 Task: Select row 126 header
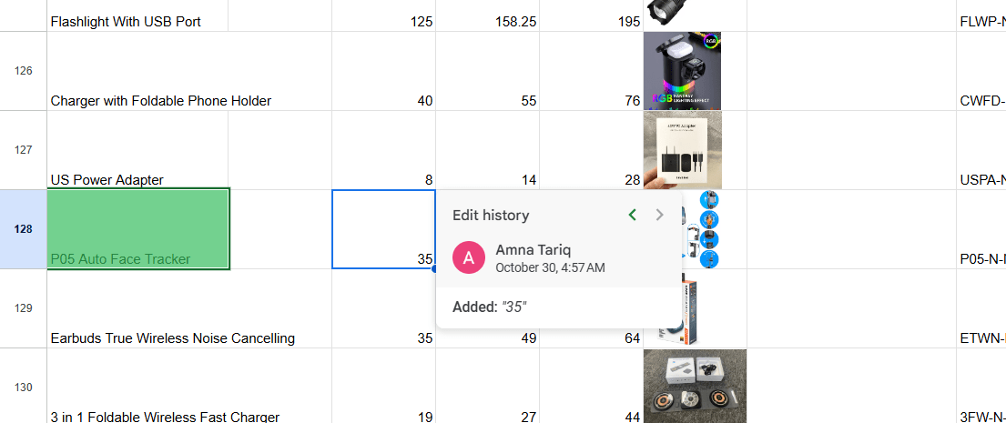click(23, 71)
